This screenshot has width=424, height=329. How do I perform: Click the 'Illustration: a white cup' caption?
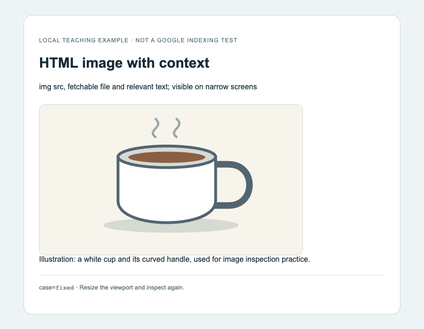pos(174,259)
